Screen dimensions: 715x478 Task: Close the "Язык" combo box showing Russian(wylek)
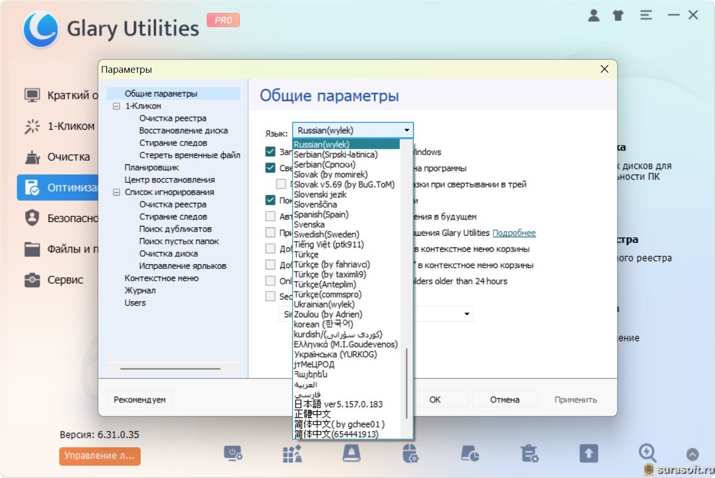click(353, 130)
